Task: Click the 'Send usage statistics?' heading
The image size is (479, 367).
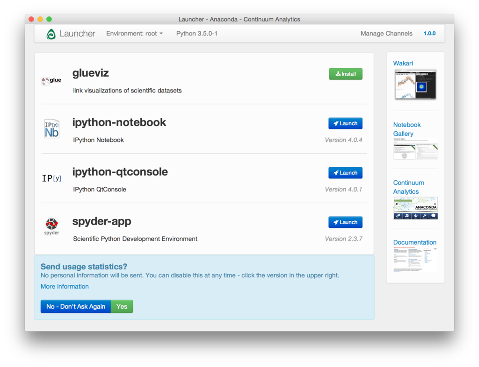Action: click(x=84, y=267)
